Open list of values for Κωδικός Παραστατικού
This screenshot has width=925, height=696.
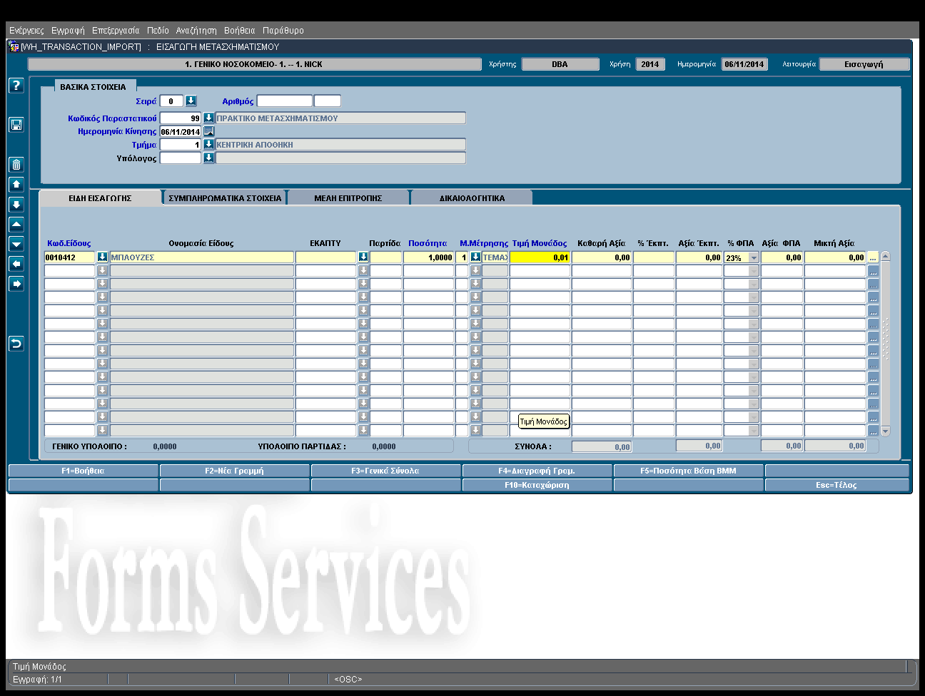pos(208,118)
